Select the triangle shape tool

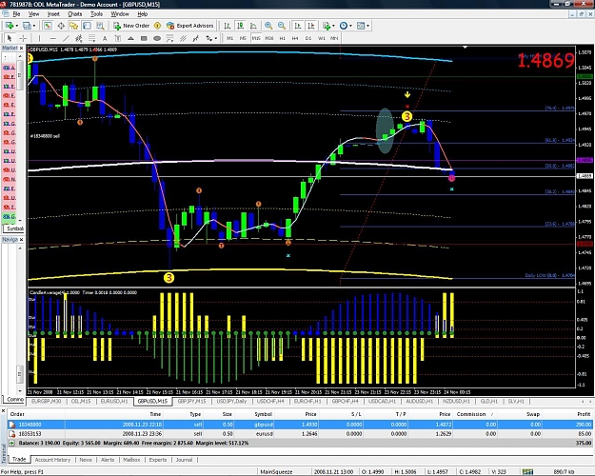pos(130,38)
